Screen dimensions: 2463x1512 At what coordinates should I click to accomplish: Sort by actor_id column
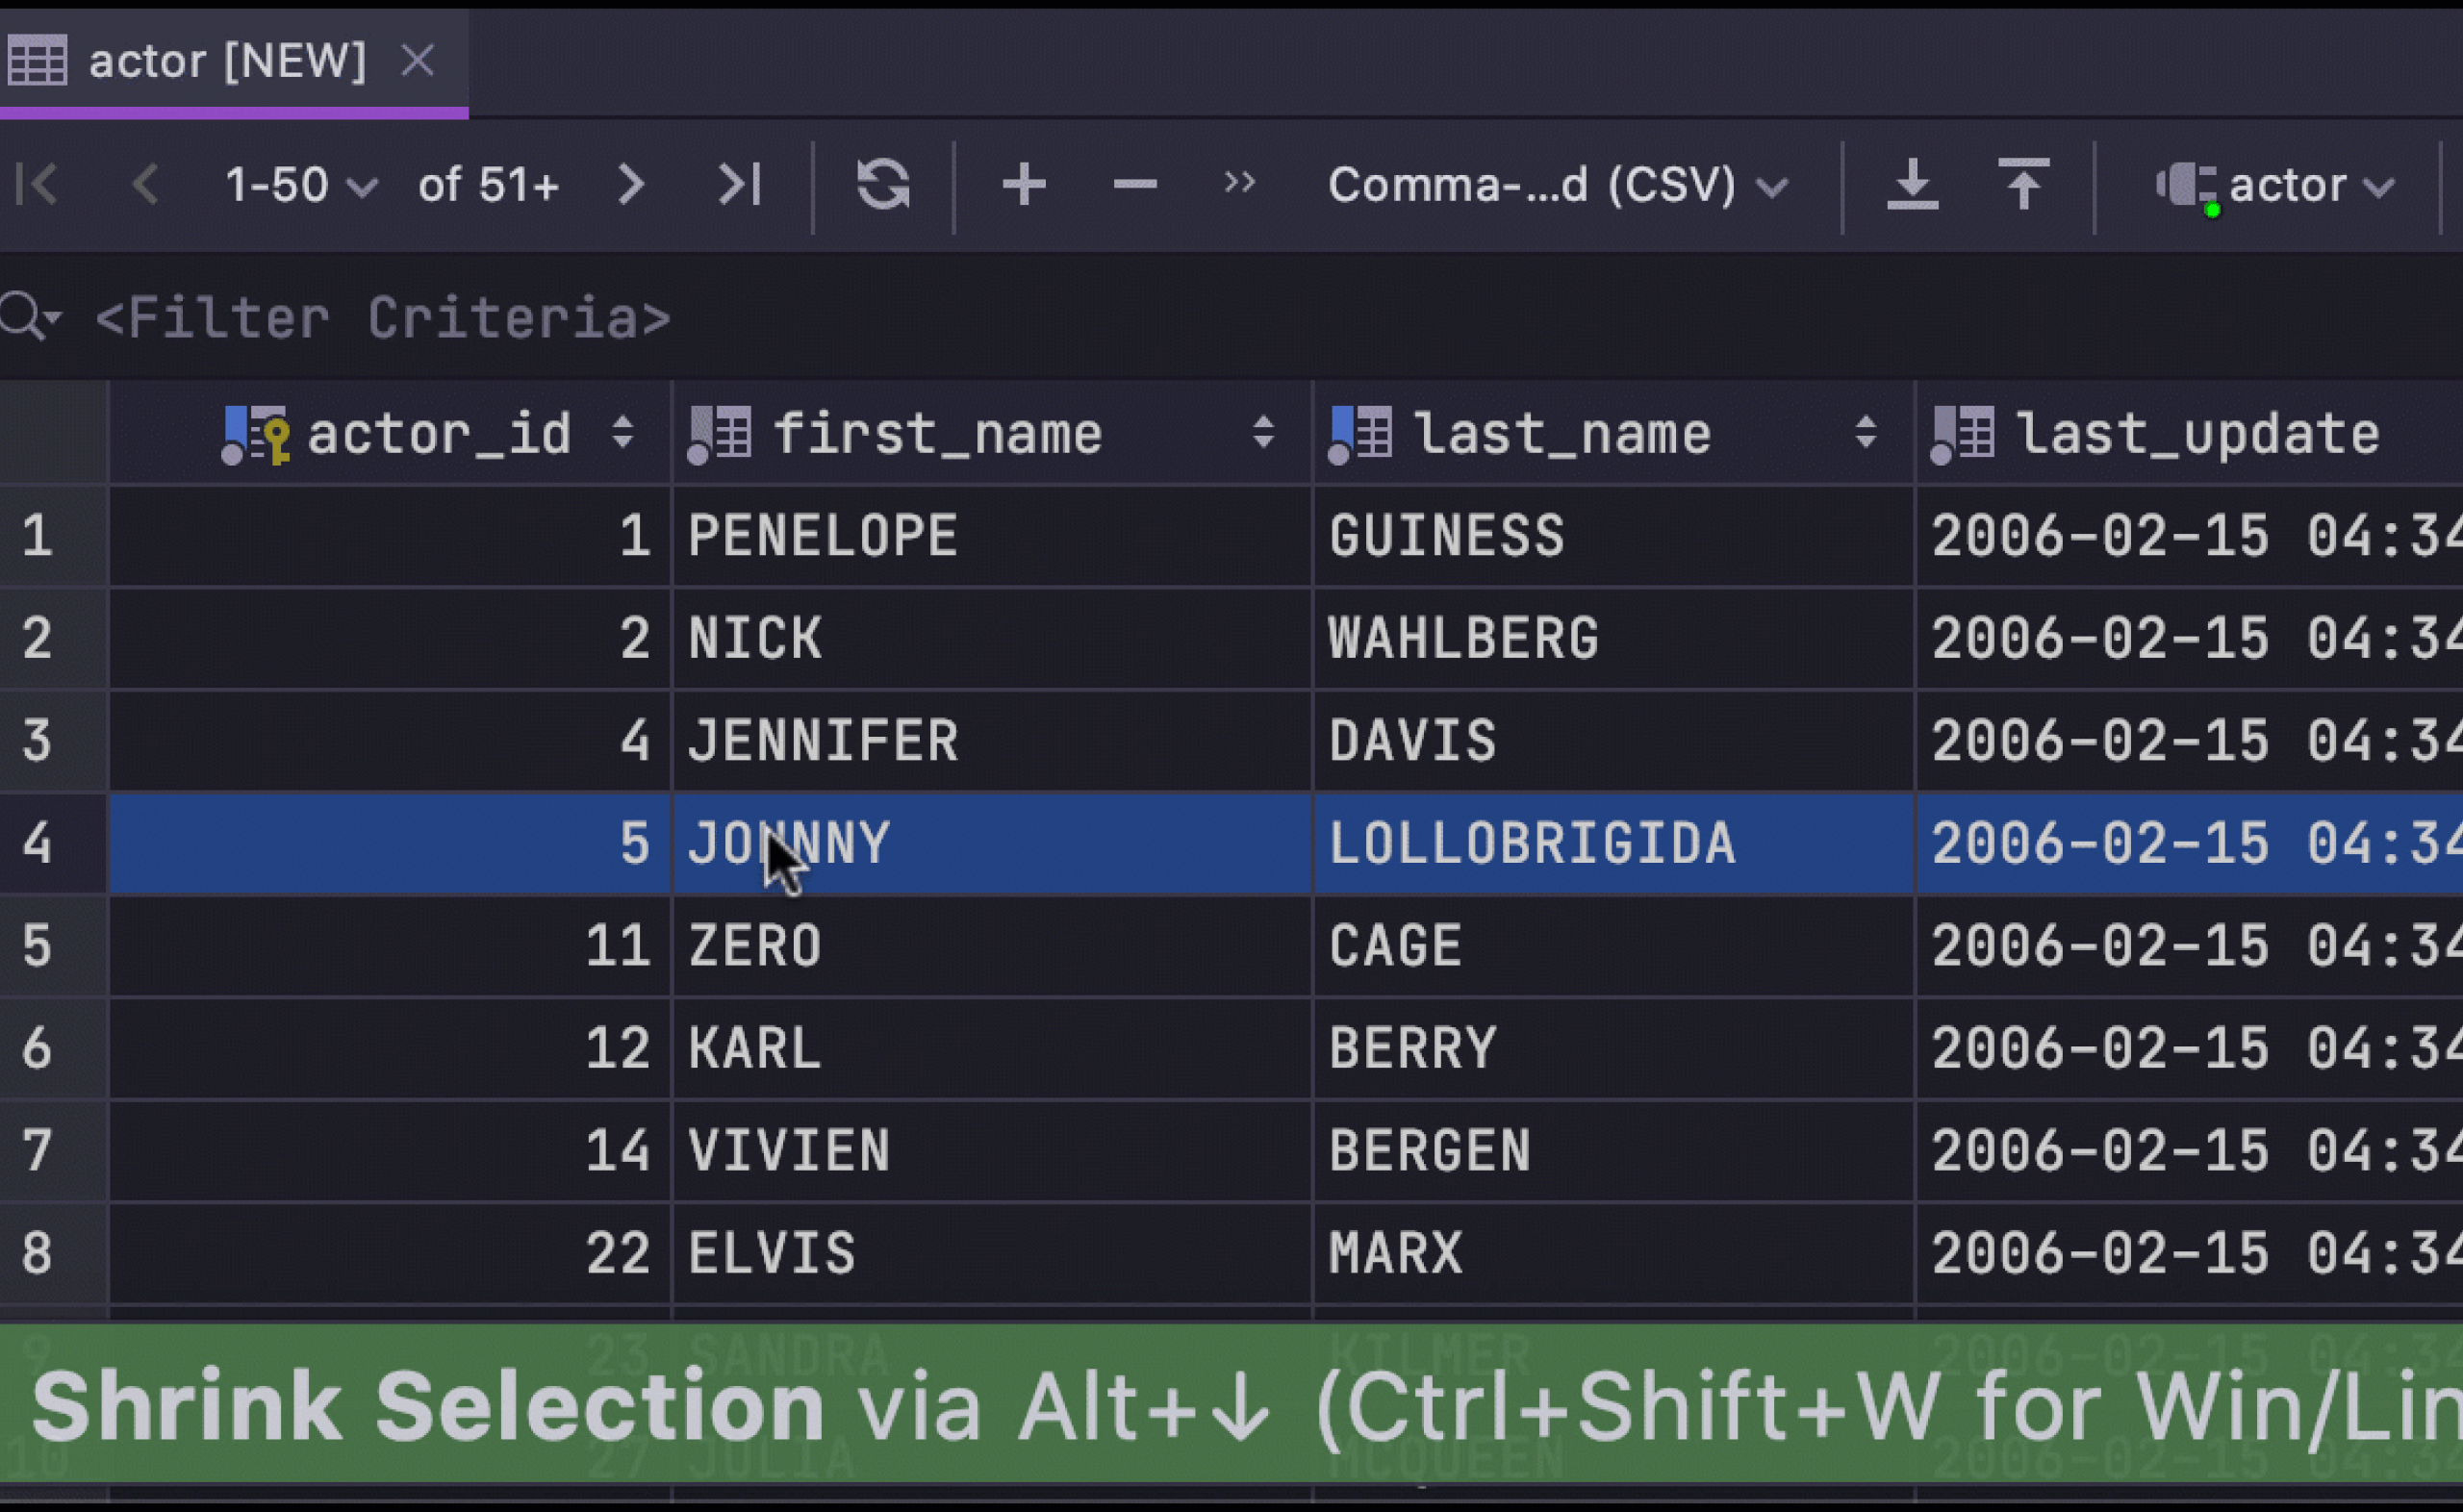623,433
